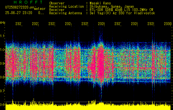The width and height of the screenshot is (173, 110).
Task: Click the 2326 time marker
Action: [101, 24]
